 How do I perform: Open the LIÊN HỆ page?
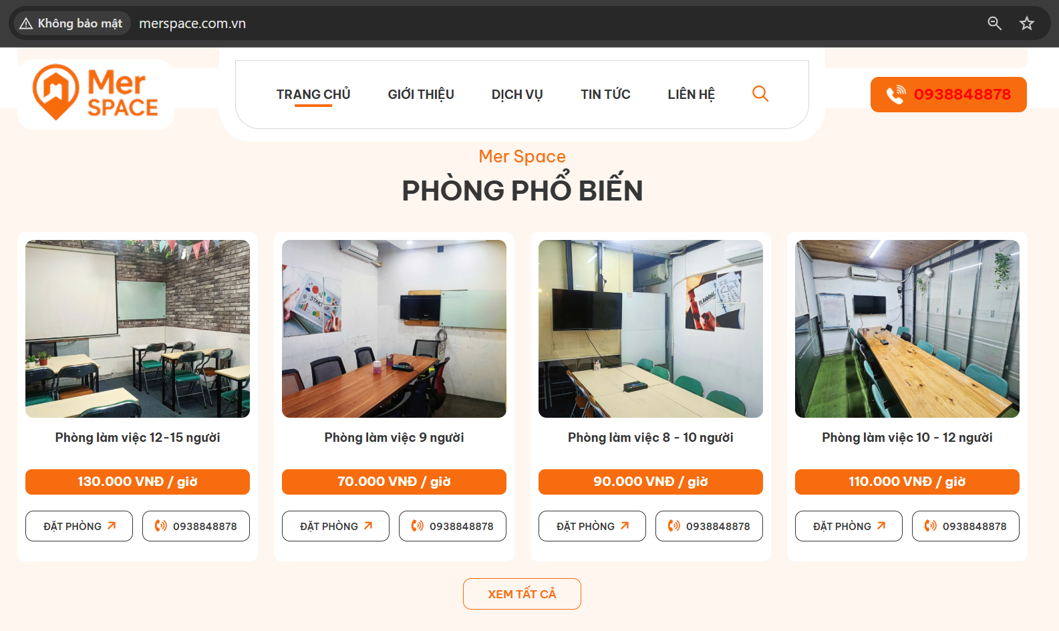coord(691,94)
